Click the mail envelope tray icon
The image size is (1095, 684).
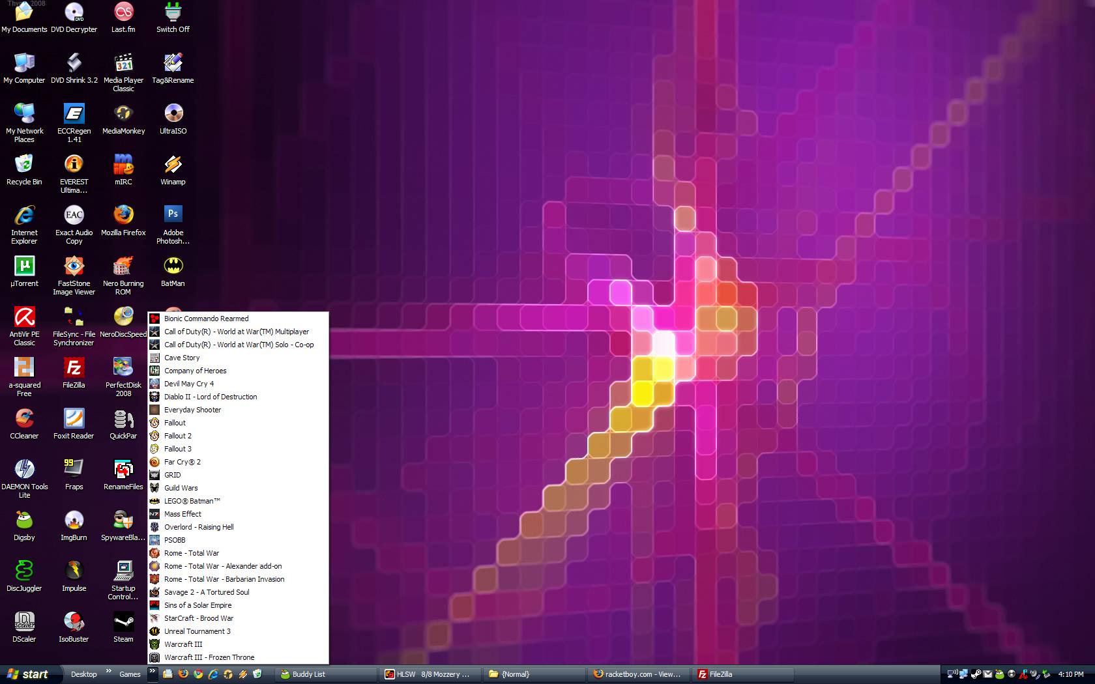point(987,674)
